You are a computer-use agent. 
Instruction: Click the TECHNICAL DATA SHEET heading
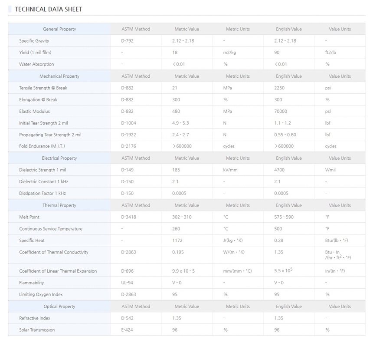pos(48,9)
